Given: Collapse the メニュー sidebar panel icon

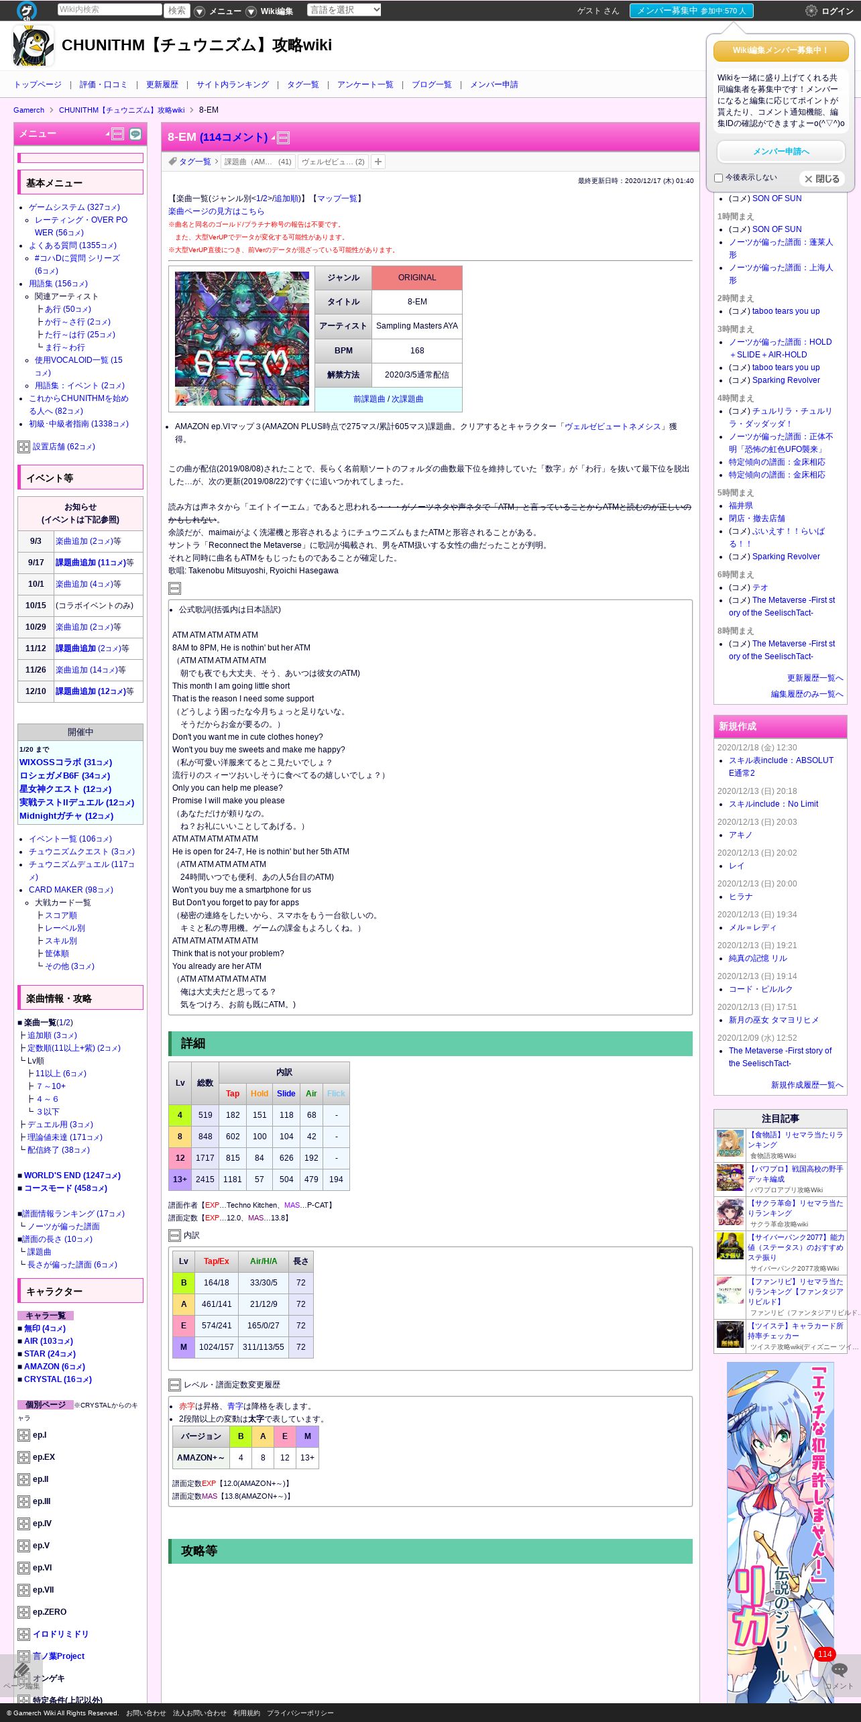Looking at the screenshot, I should point(117,134).
